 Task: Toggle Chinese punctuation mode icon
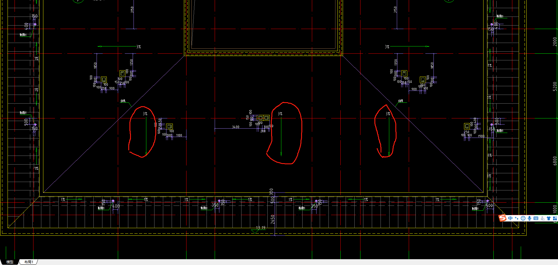tap(517, 218)
